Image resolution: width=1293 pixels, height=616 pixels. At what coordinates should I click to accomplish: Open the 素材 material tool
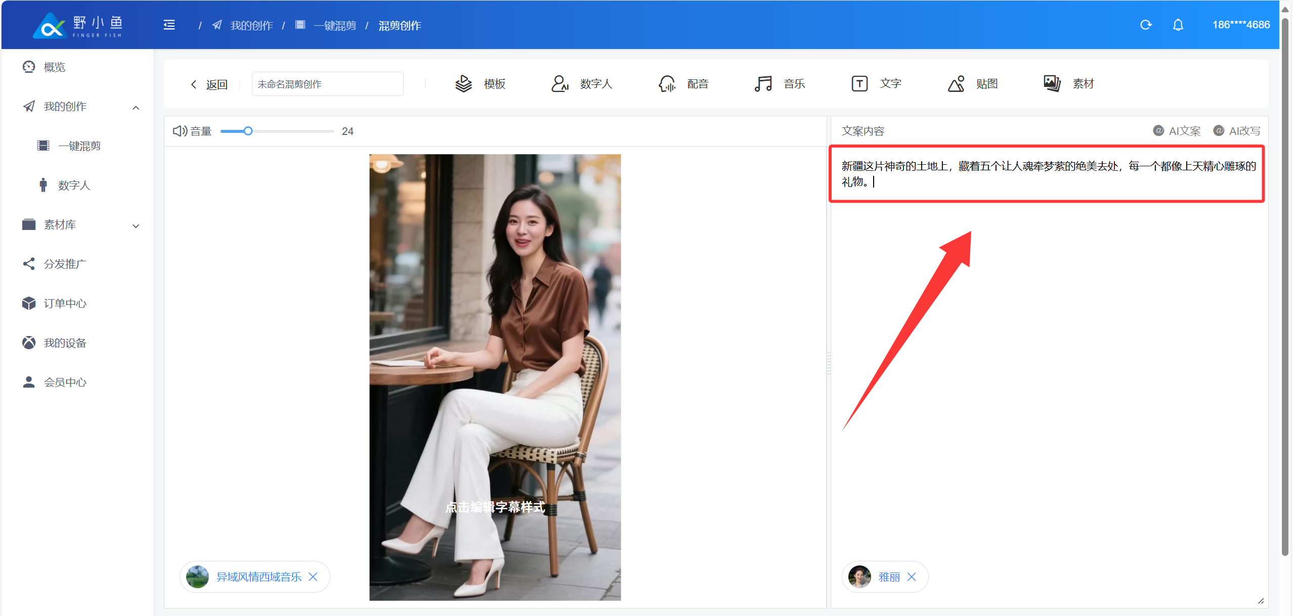(1069, 84)
